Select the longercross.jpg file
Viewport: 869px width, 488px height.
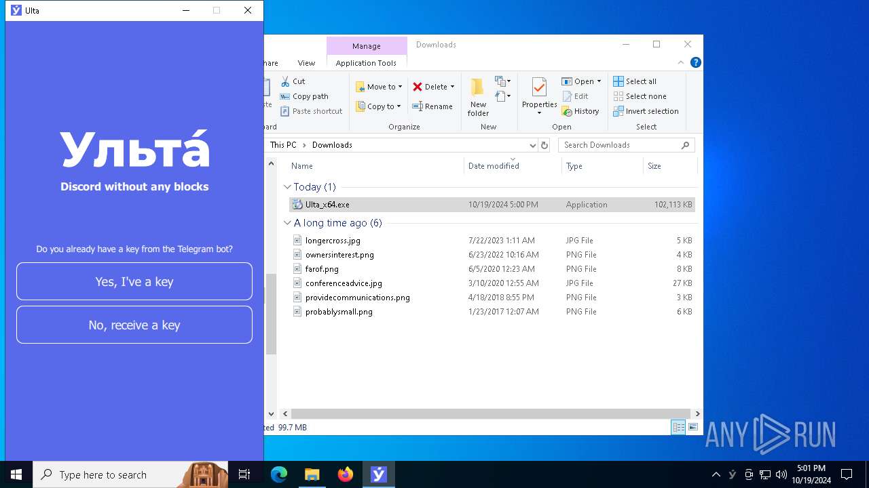[333, 241]
